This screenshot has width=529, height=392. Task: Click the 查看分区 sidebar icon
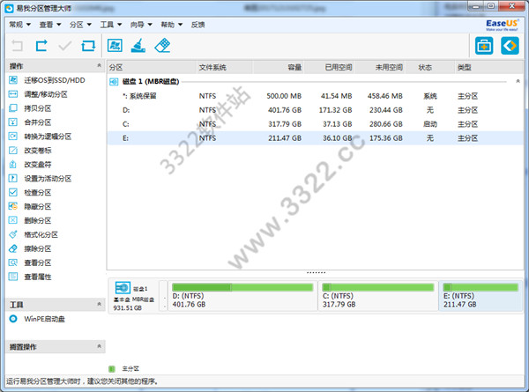pyautogui.click(x=13, y=263)
